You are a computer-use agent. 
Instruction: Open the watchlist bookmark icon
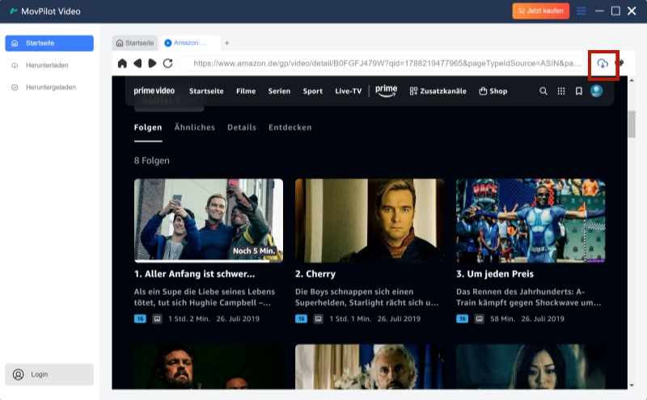click(x=579, y=91)
